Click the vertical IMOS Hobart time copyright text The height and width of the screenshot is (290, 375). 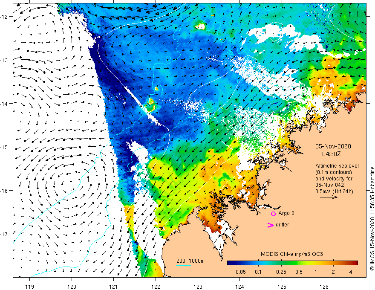point(372,219)
